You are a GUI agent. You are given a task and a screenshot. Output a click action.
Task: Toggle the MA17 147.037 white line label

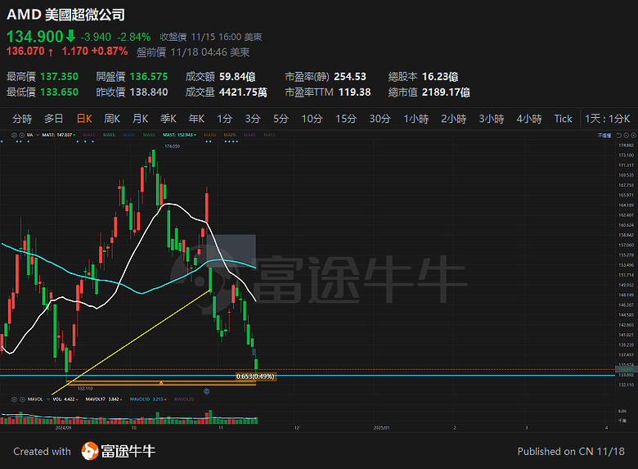point(59,135)
